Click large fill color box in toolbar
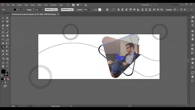Screen dimensions: 195x110 click(x=3, y=71)
